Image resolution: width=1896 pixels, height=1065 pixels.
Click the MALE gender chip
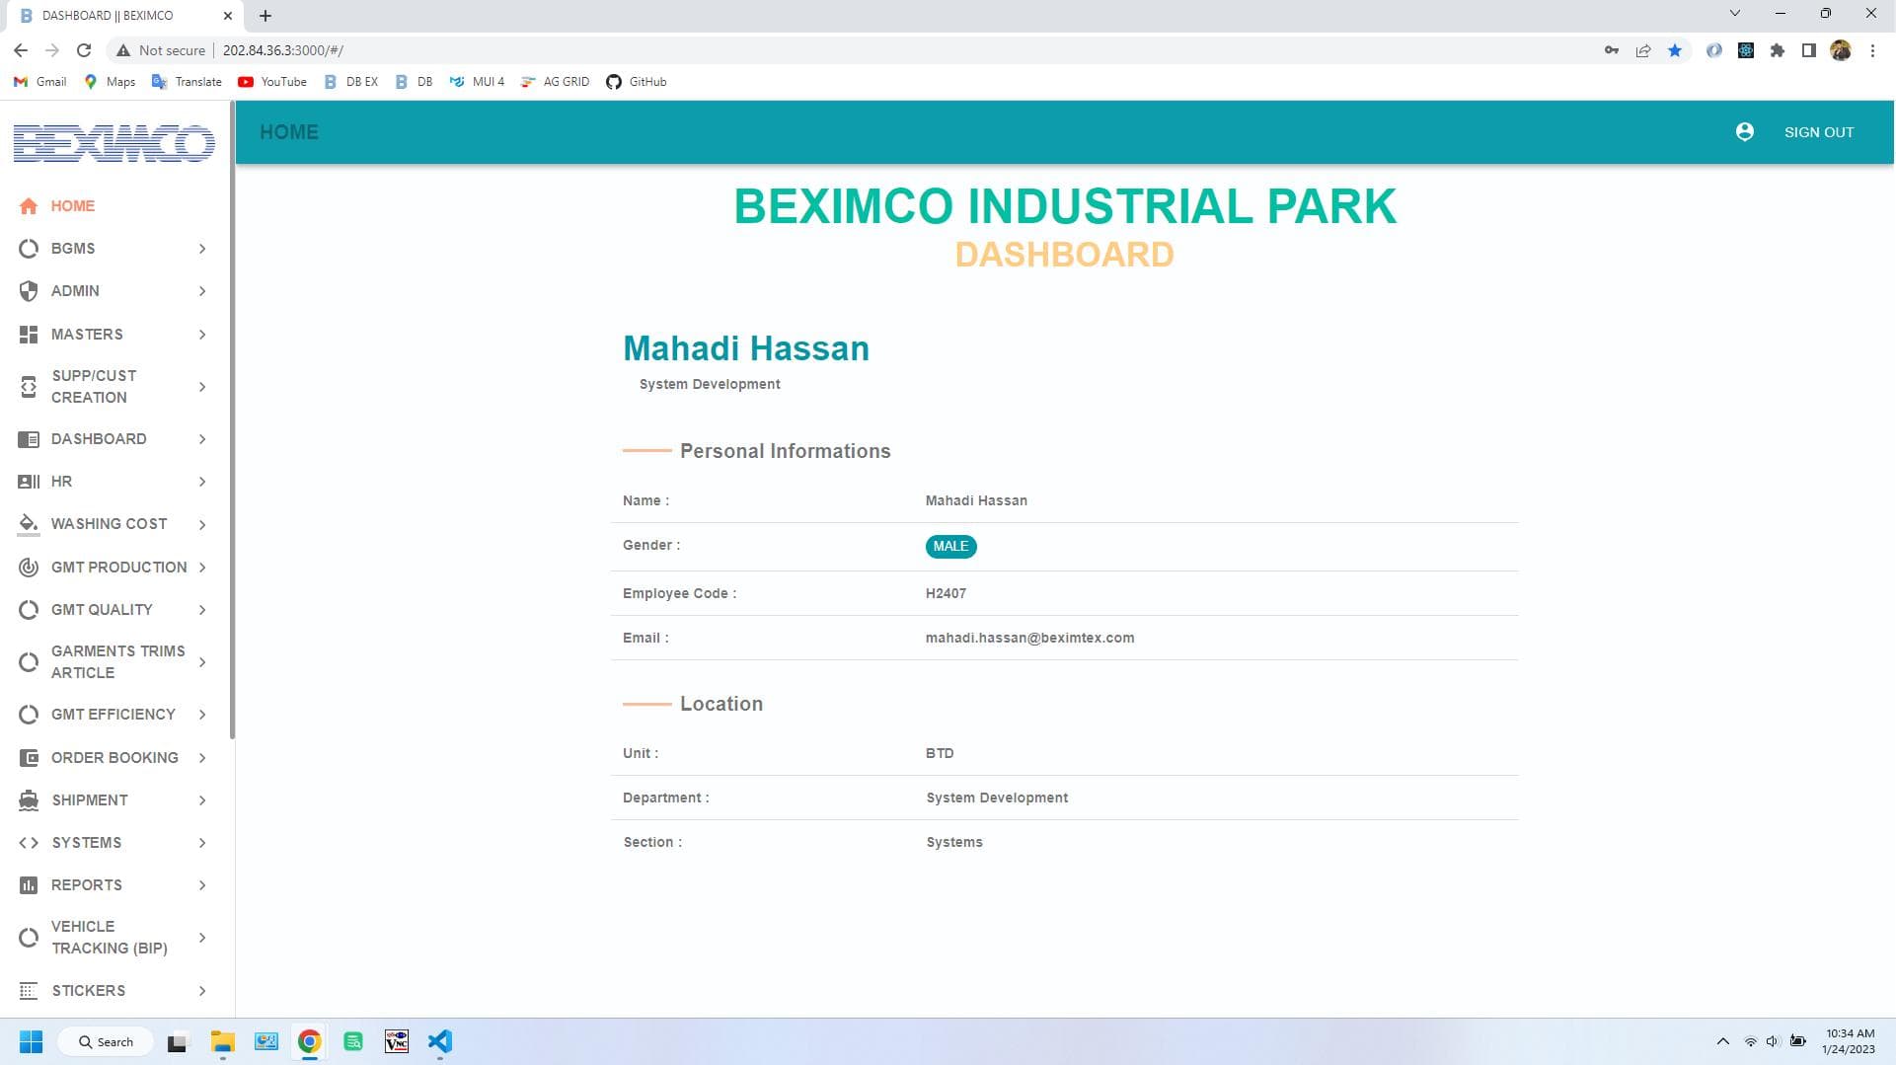[x=950, y=547]
